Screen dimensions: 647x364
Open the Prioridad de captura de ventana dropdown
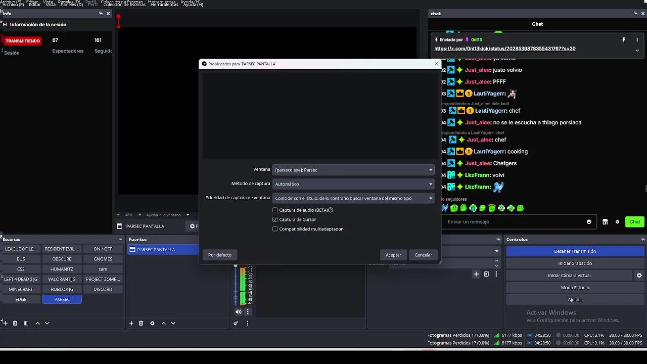tap(353, 198)
